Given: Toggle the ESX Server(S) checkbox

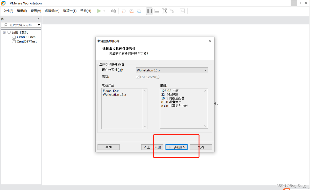Looking at the screenshot, I should (138, 77).
